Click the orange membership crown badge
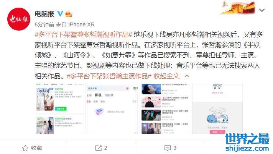This screenshot has height=154, width=273. click(68, 14)
